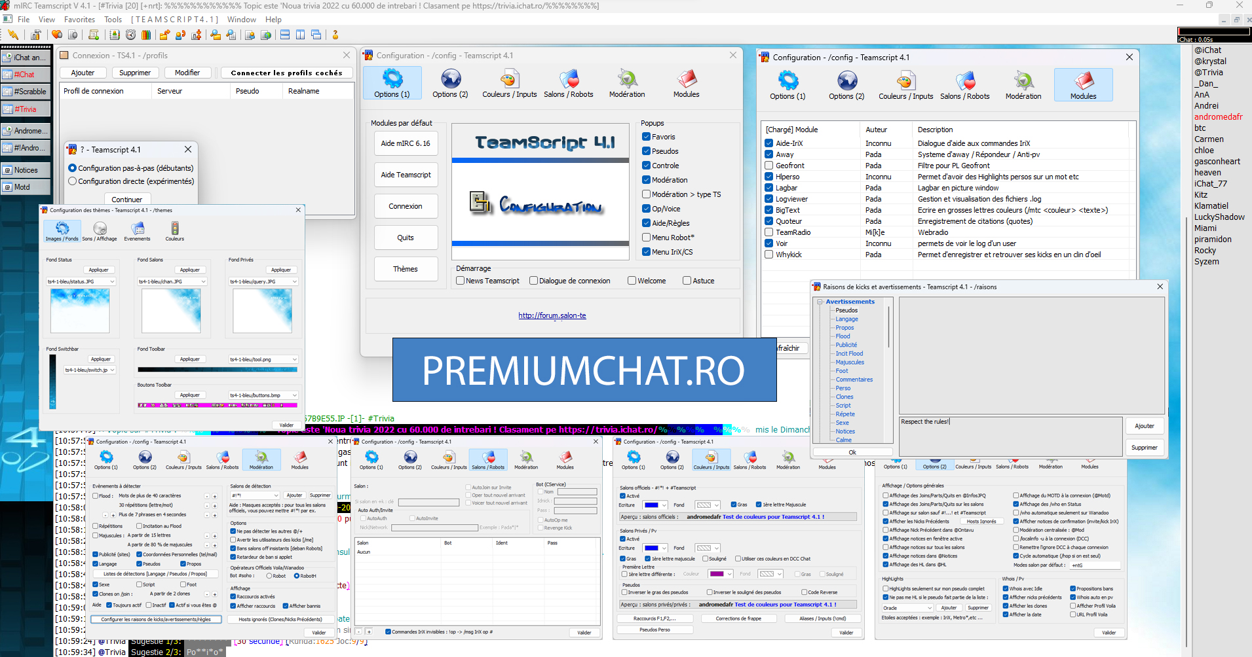Image resolution: width=1252 pixels, height=657 pixels.
Task: Select Configuration directe (expérimentés) radio option
Action: coord(73,181)
